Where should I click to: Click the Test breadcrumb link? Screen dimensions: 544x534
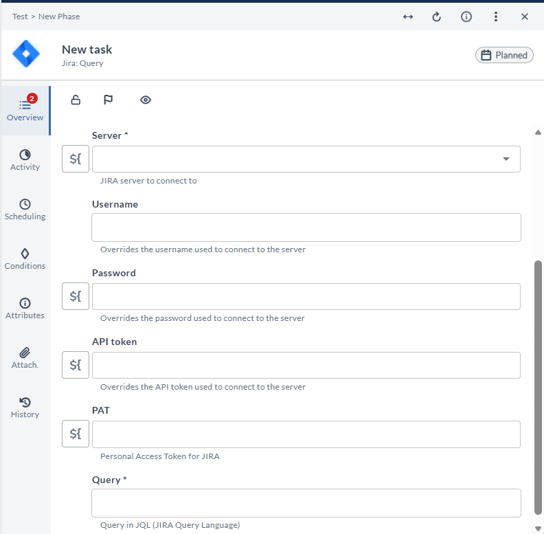click(20, 16)
